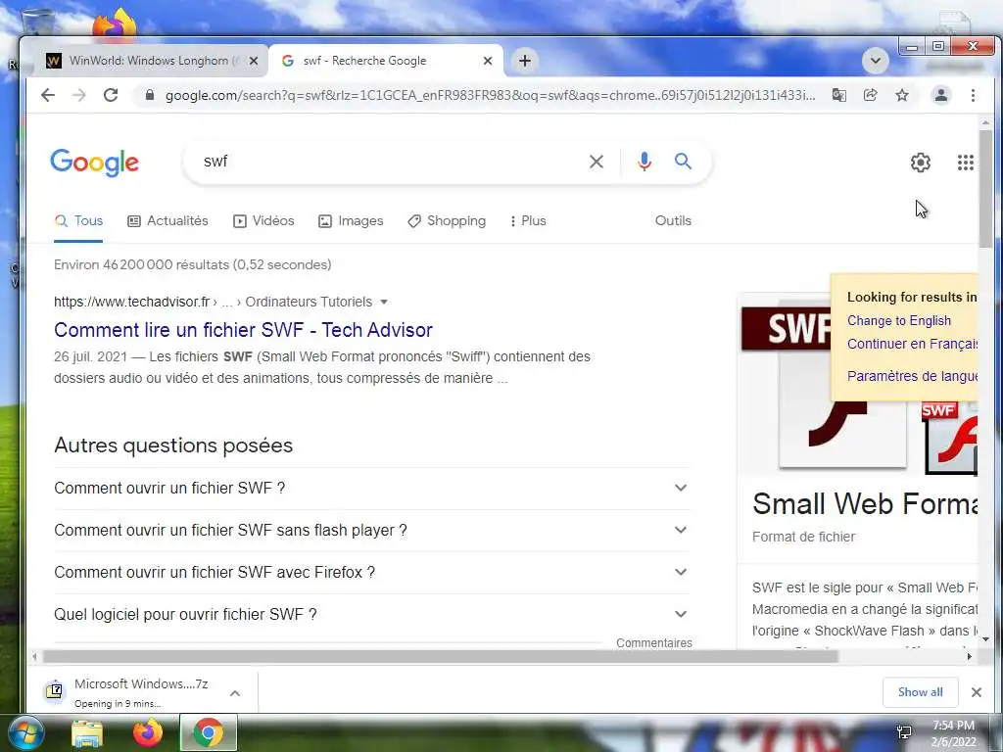Image resolution: width=1003 pixels, height=752 pixels.
Task: Go back using the browser back arrow
Action: (48, 95)
